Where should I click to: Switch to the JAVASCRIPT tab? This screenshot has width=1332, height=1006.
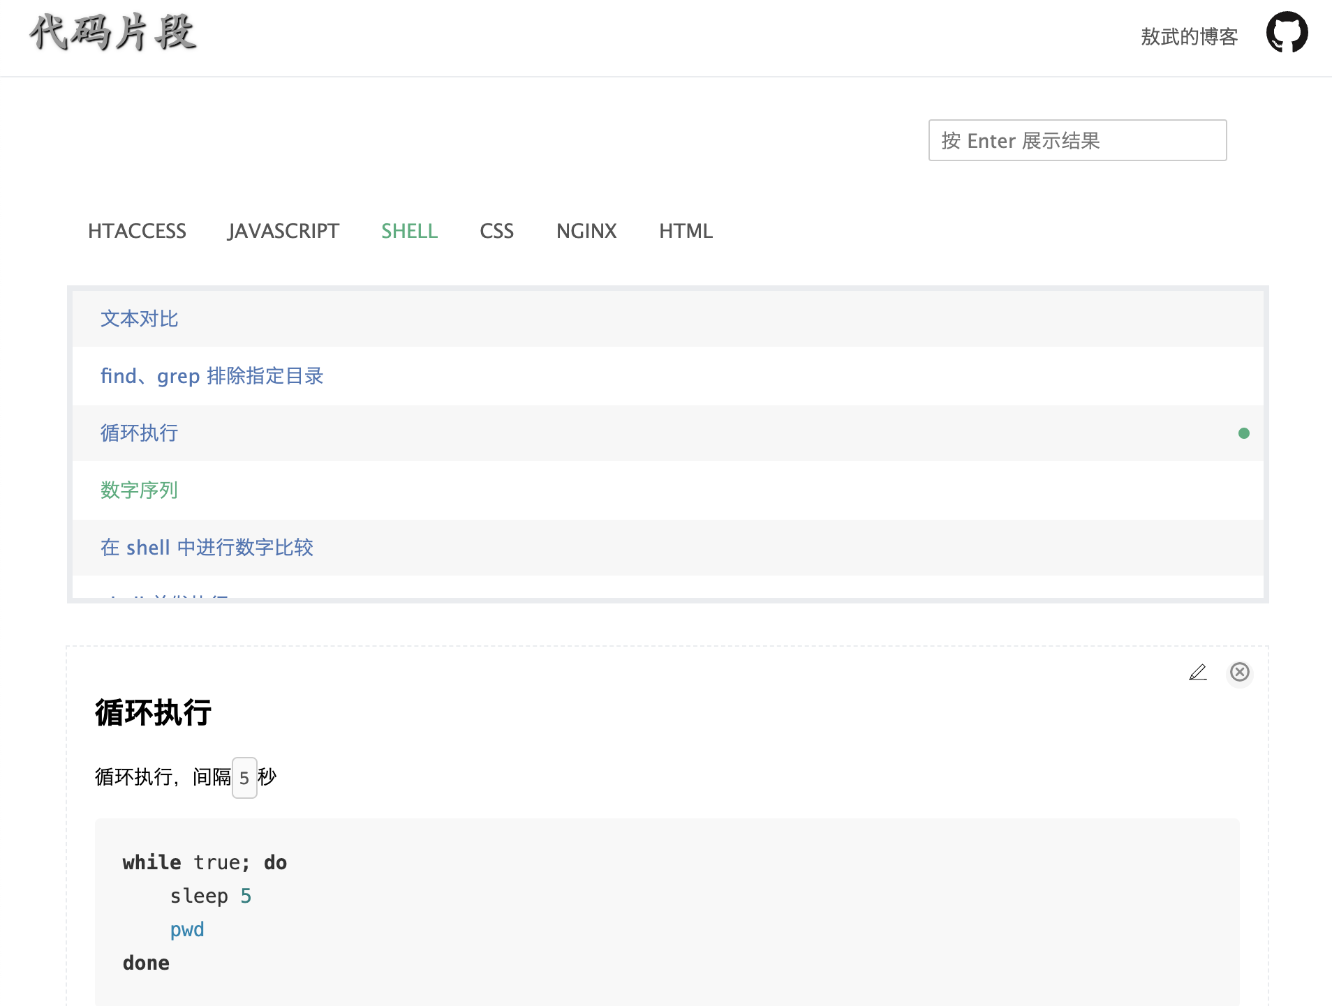[283, 231]
